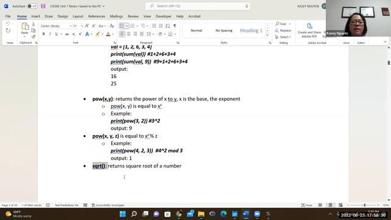Toggle Subscript formatting
Image resolution: width=391 pixels, height=220 pixels.
(x=74, y=34)
